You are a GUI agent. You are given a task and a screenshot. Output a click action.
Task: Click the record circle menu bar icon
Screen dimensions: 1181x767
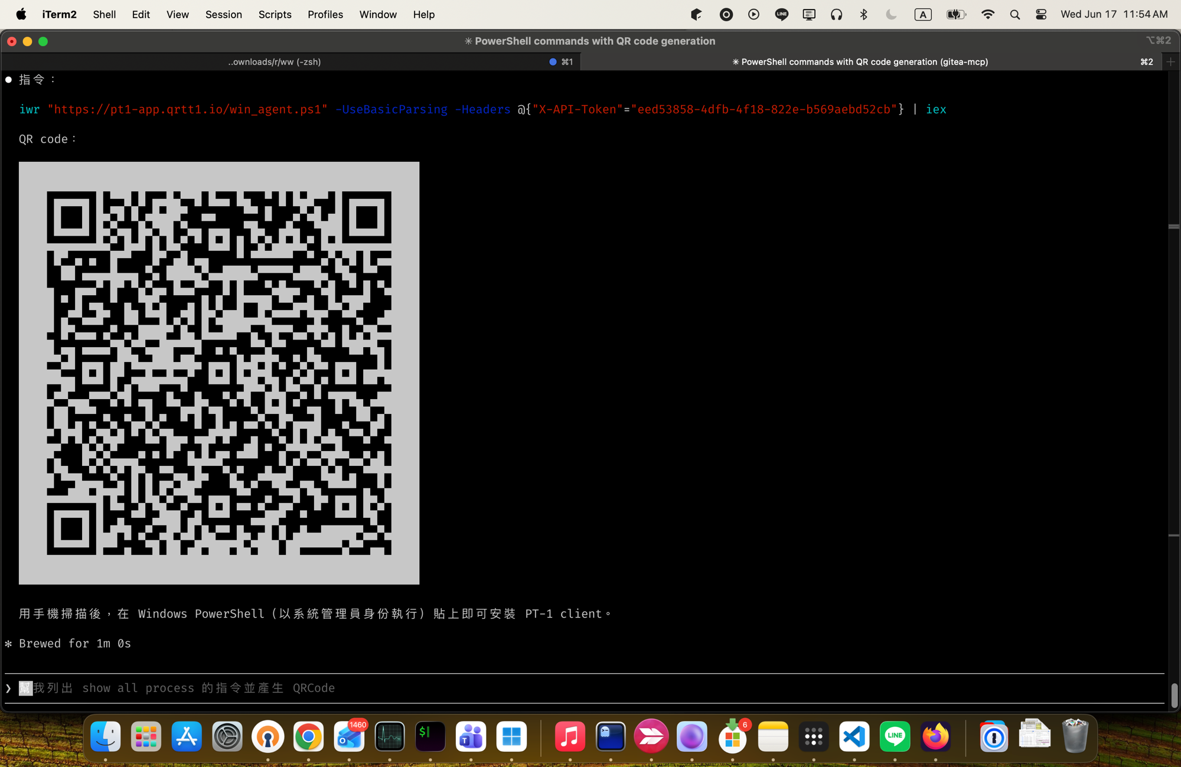[x=726, y=14]
